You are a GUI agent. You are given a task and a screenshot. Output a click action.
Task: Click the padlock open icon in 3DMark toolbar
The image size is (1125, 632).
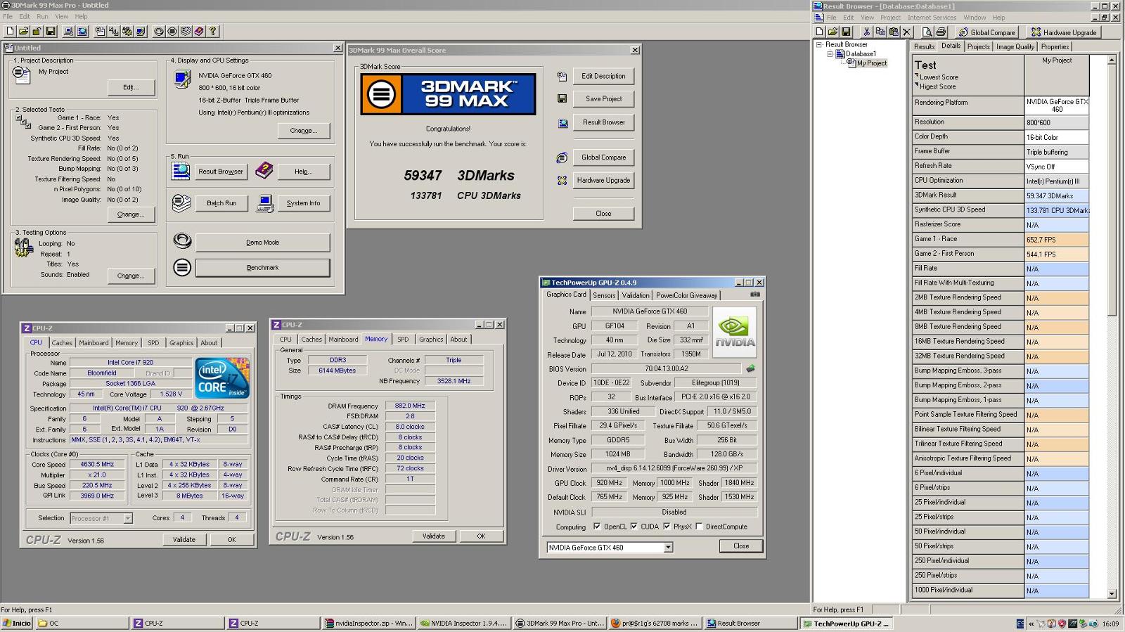37,31
